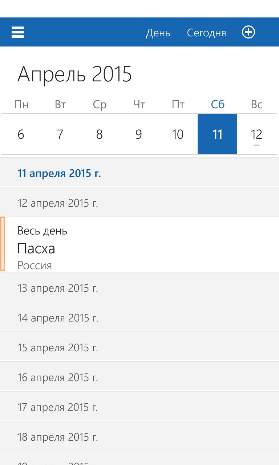Select day 12 in the week strip
The height and width of the screenshot is (465, 279).
pos(256,134)
